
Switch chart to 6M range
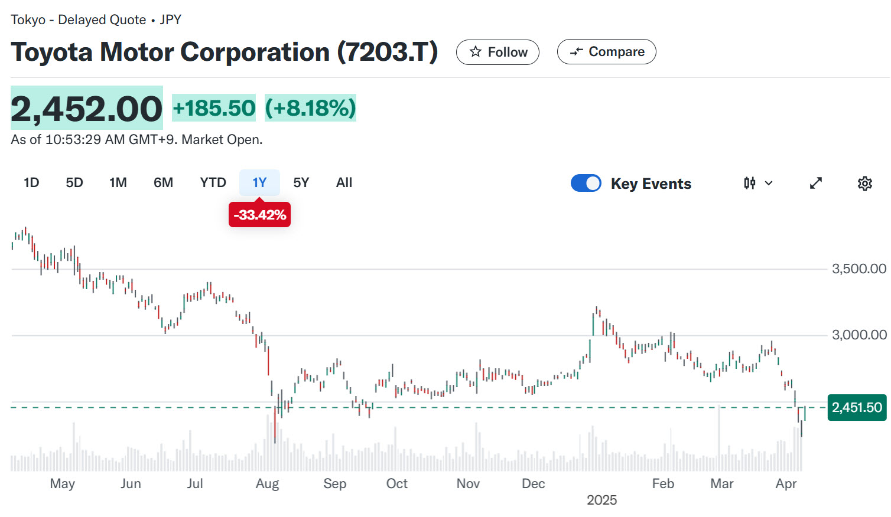[164, 183]
